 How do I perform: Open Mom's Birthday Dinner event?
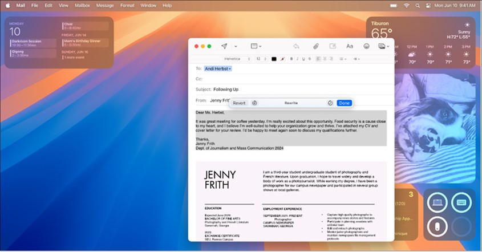pyautogui.click(x=86, y=43)
